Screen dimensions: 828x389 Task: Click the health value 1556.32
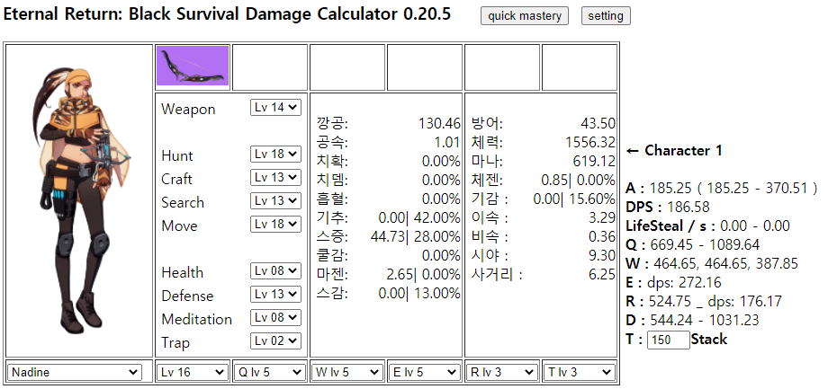click(589, 142)
